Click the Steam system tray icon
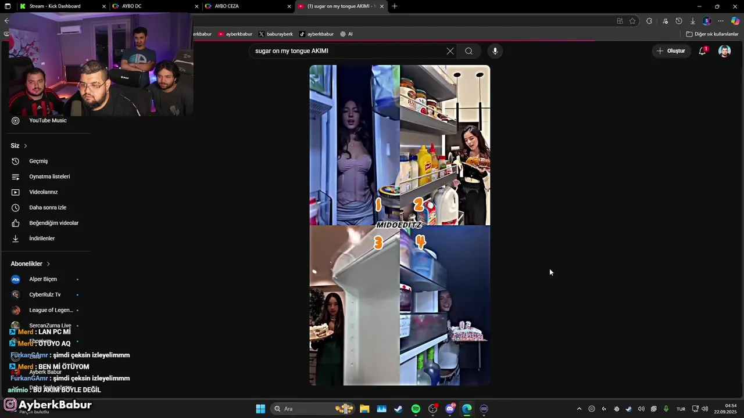Image resolution: width=744 pixels, height=418 pixels. [x=629, y=409]
